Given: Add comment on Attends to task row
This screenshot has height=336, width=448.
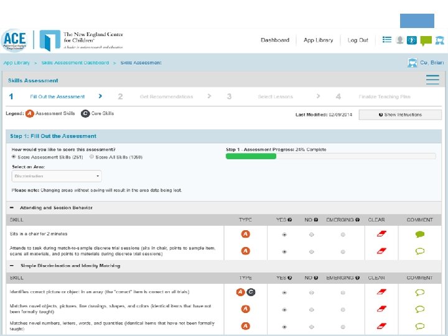Looking at the screenshot, I should click(x=420, y=251).
